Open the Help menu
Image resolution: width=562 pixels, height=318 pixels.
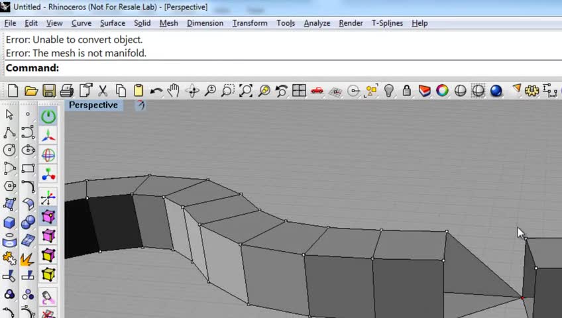click(x=420, y=23)
